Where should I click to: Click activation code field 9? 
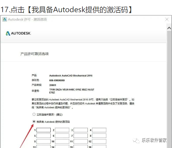(44, 141)
